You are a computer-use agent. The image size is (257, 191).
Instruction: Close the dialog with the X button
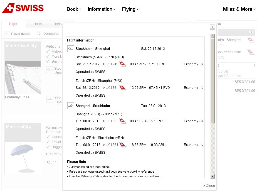click(x=212, y=27)
